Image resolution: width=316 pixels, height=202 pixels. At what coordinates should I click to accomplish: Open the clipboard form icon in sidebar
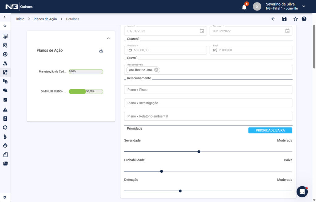point(5,119)
